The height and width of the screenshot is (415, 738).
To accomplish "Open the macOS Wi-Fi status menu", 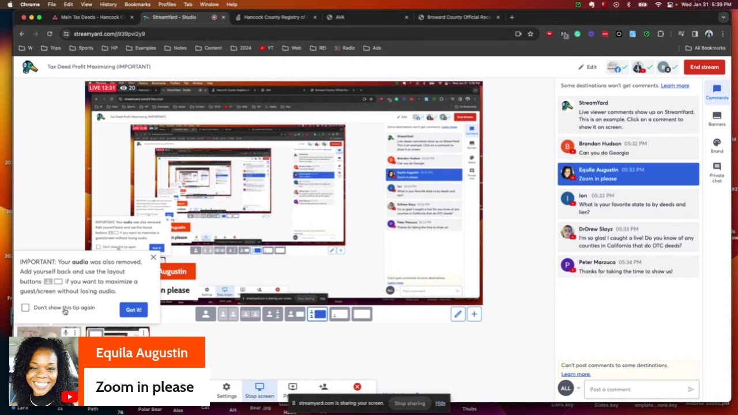I will [x=658, y=4].
